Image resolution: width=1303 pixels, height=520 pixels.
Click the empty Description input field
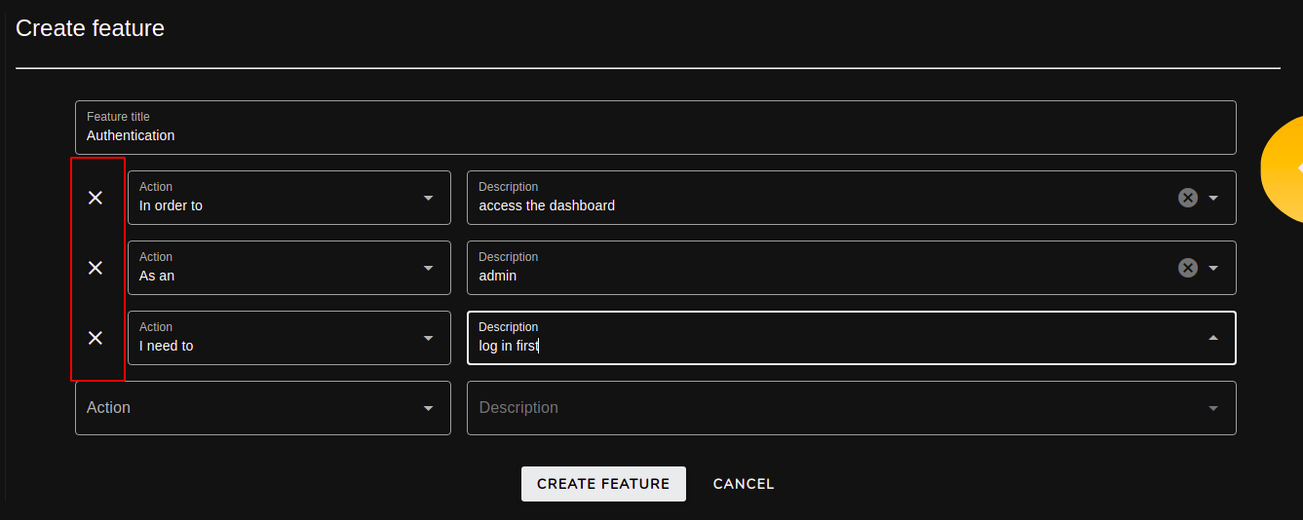[x=838, y=408]
